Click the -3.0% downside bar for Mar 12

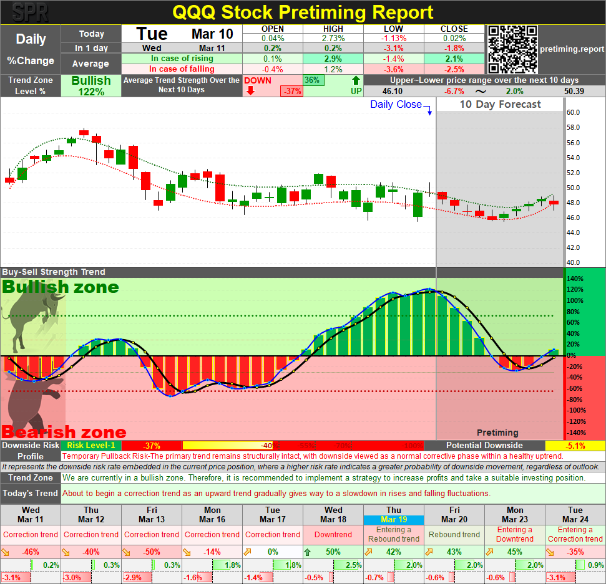click(77, 578)
